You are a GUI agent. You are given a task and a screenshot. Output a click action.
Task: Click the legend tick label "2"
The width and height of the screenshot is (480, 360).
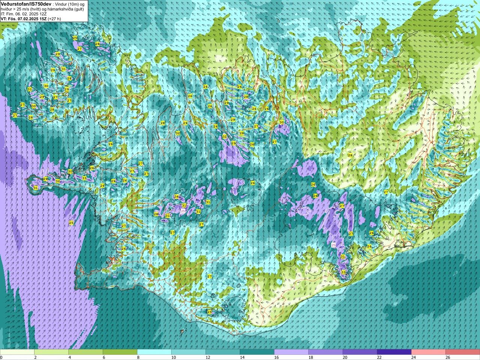pyautogui.click(x=35, y=357)
